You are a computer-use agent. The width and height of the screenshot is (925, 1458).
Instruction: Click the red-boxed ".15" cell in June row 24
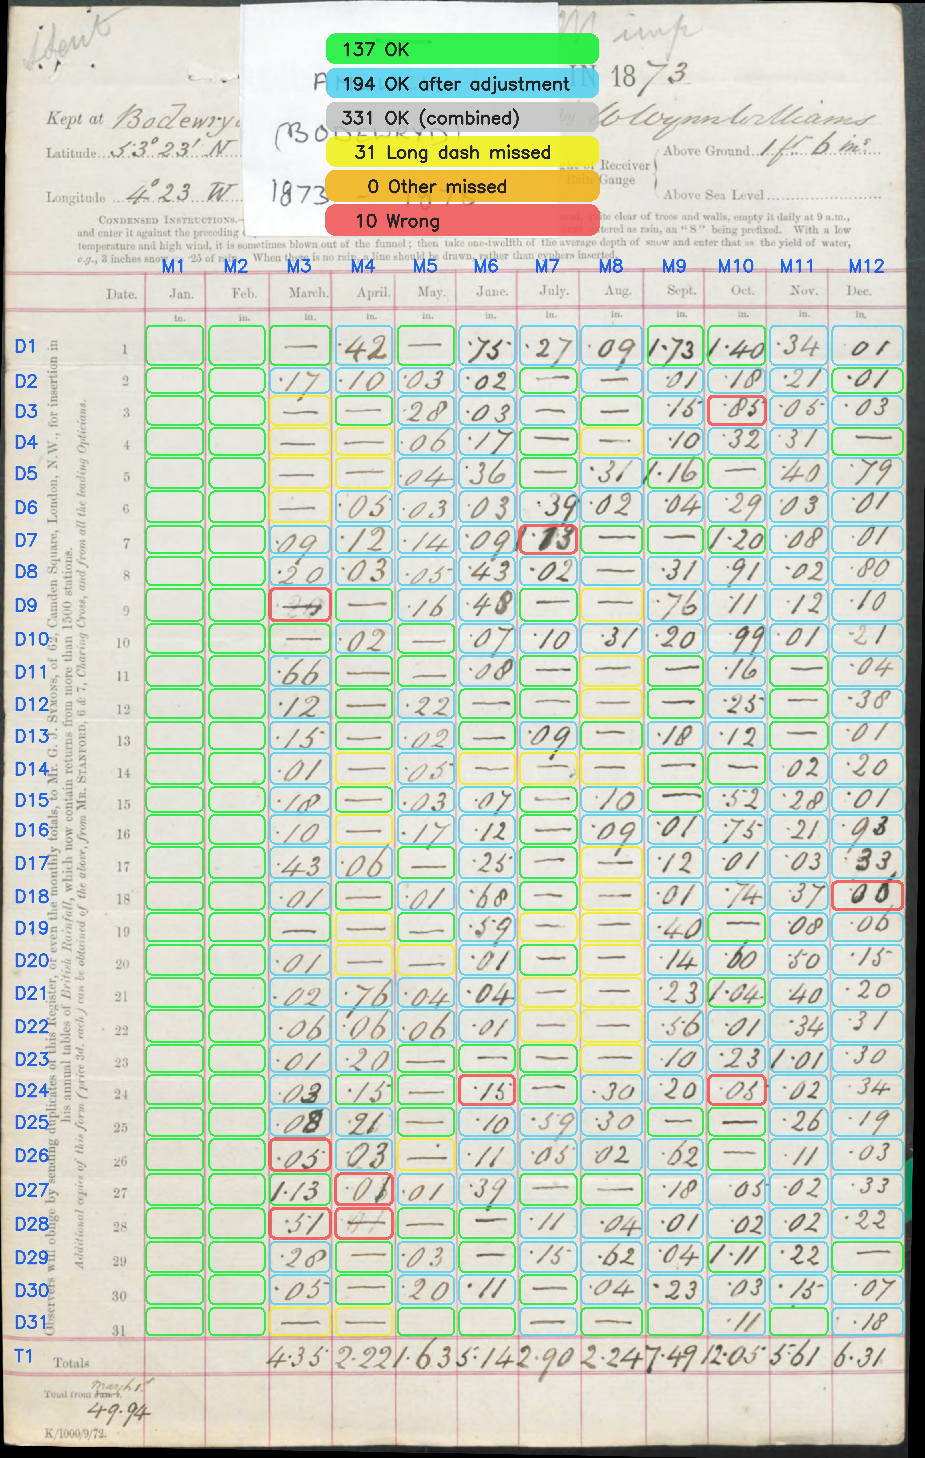(x=487, y=1091)
